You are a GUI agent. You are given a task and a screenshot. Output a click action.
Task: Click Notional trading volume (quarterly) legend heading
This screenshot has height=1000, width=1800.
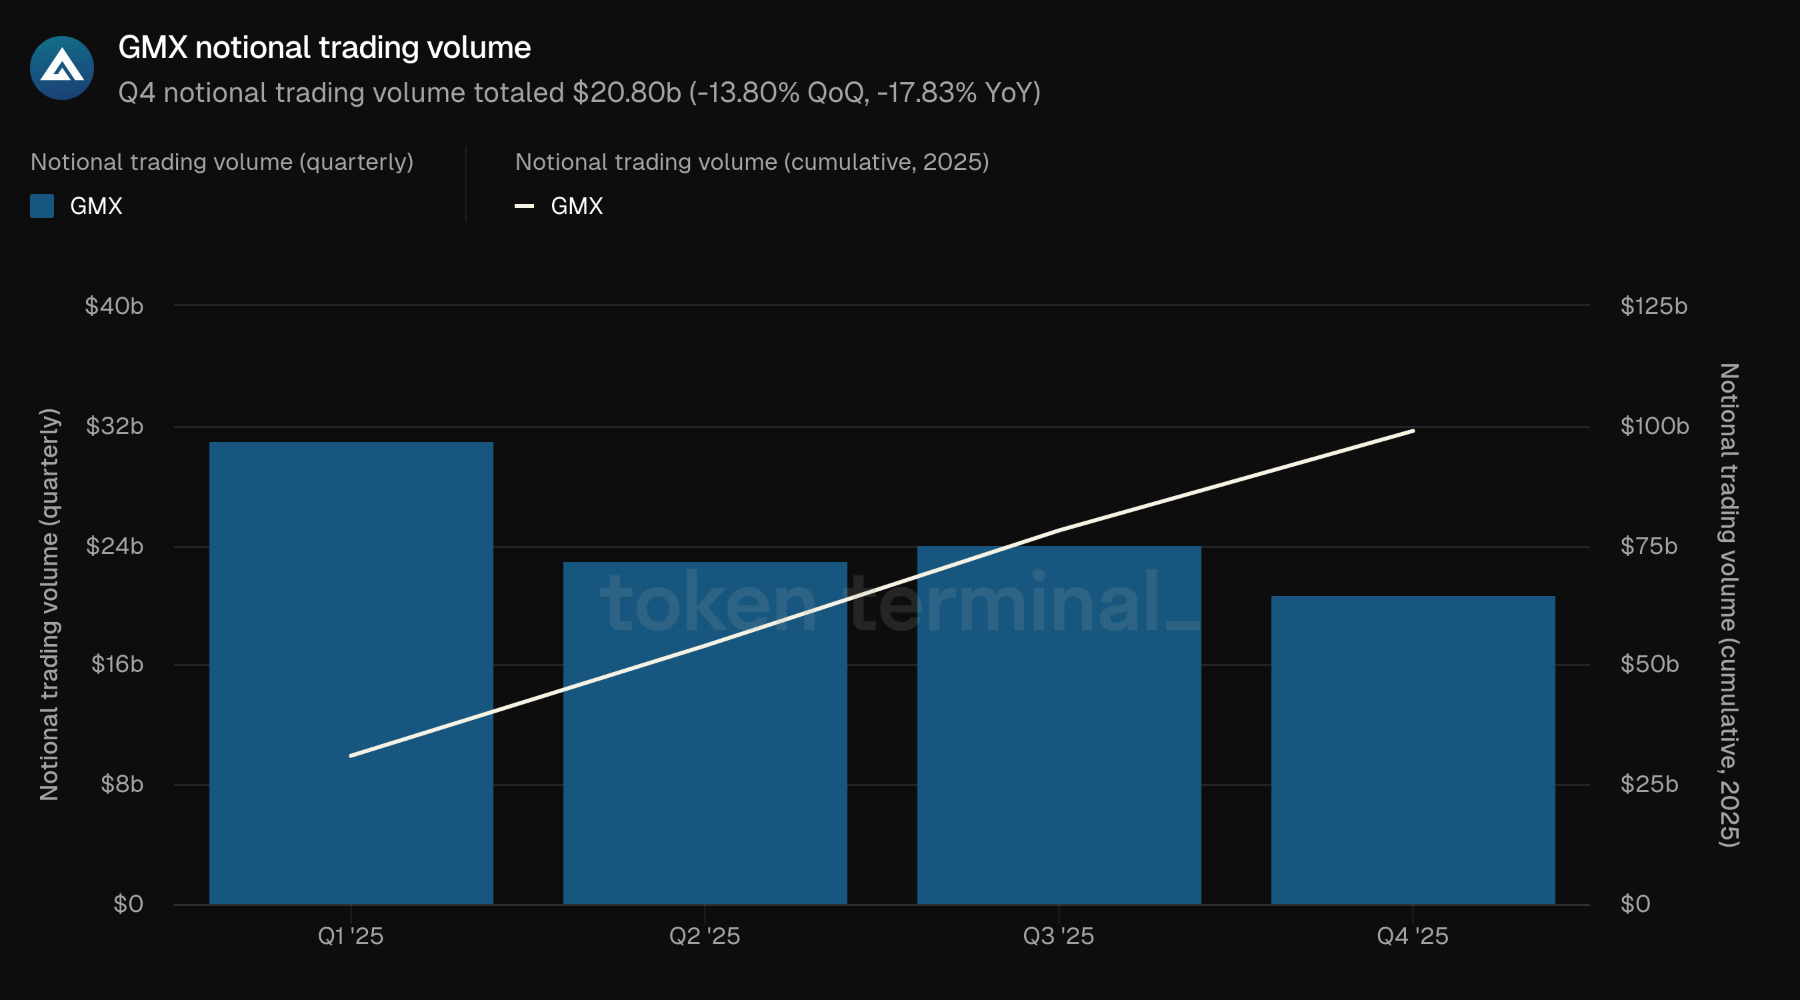pyautogui.click(x=221, y=162)
